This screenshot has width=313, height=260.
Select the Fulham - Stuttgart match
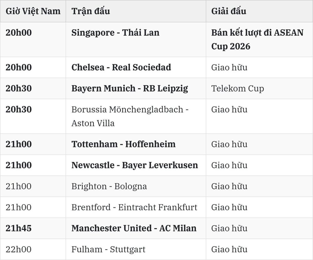click(108, 249)
